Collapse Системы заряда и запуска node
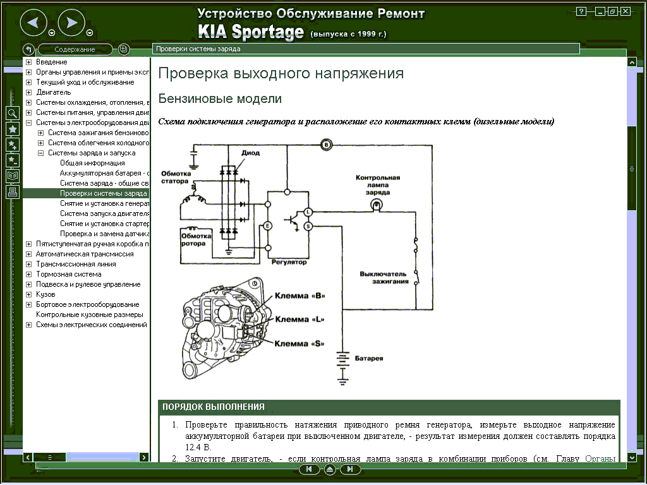647x485 pixels. (x=41, y=153)
